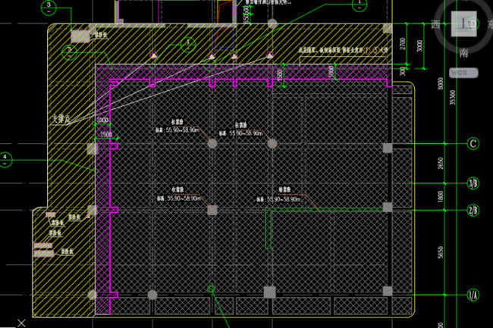This screenshot has width=493, height=328.
Task: Select the 35300 overall dimension text
Action: pos(453,96)
